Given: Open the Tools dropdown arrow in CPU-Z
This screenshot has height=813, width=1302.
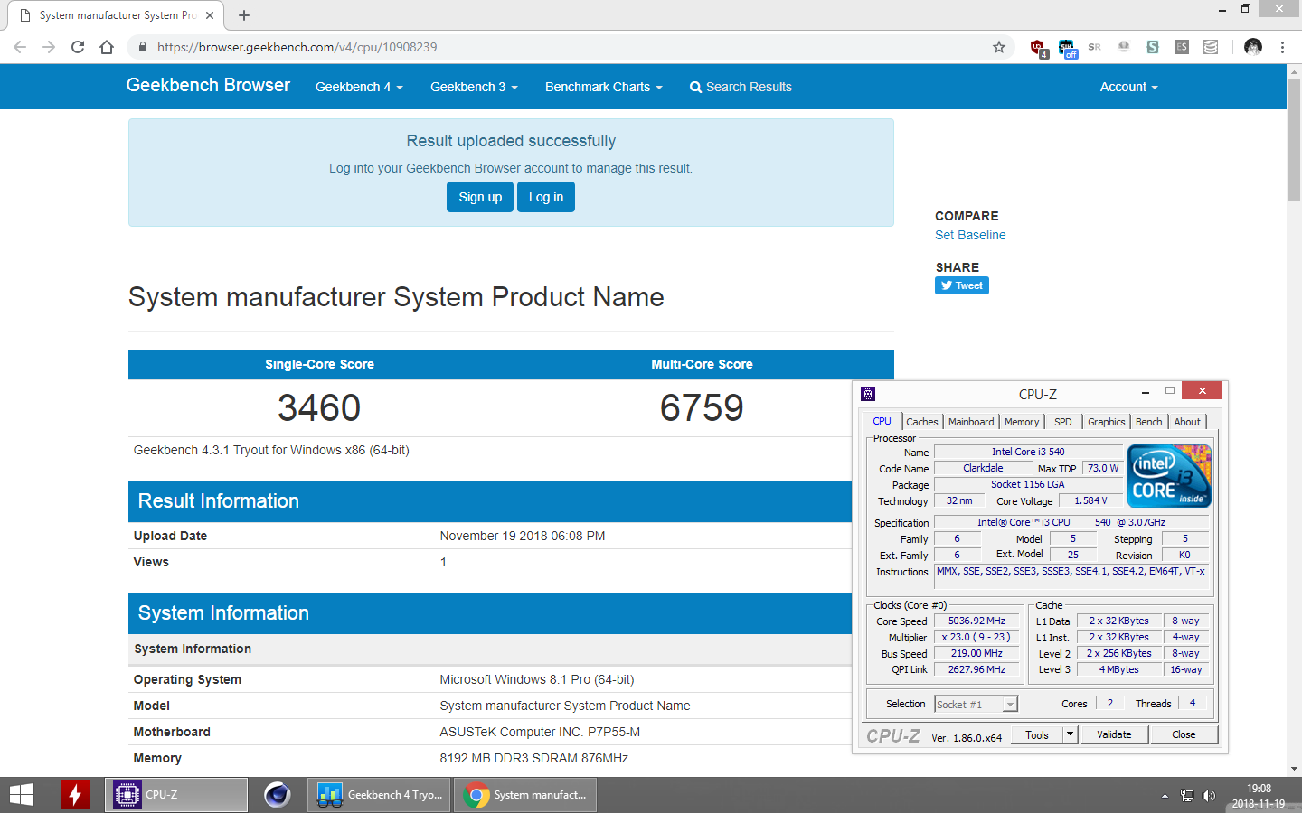Looking at the screenshot, I should point(1070,734).
